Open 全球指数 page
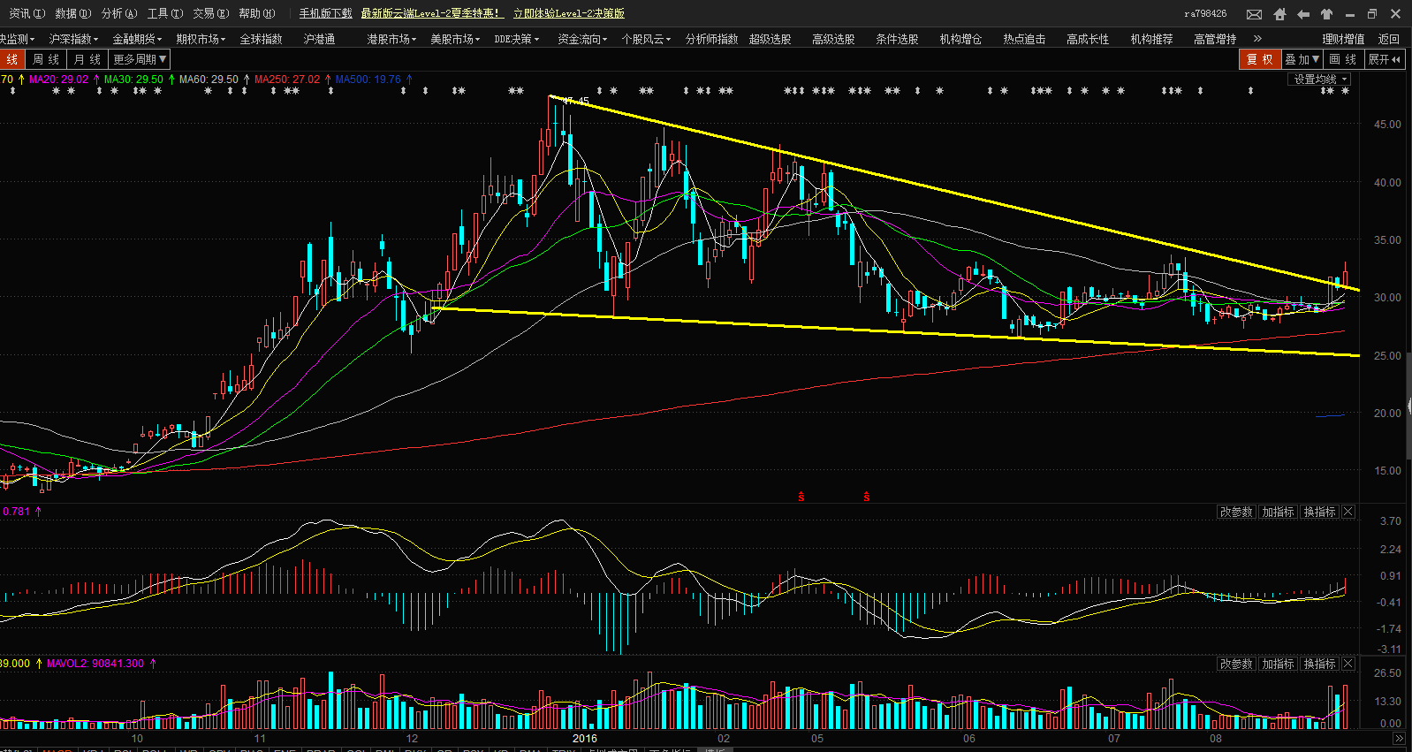The width and height of the screenshot is (1412, 752). (261, 39)
